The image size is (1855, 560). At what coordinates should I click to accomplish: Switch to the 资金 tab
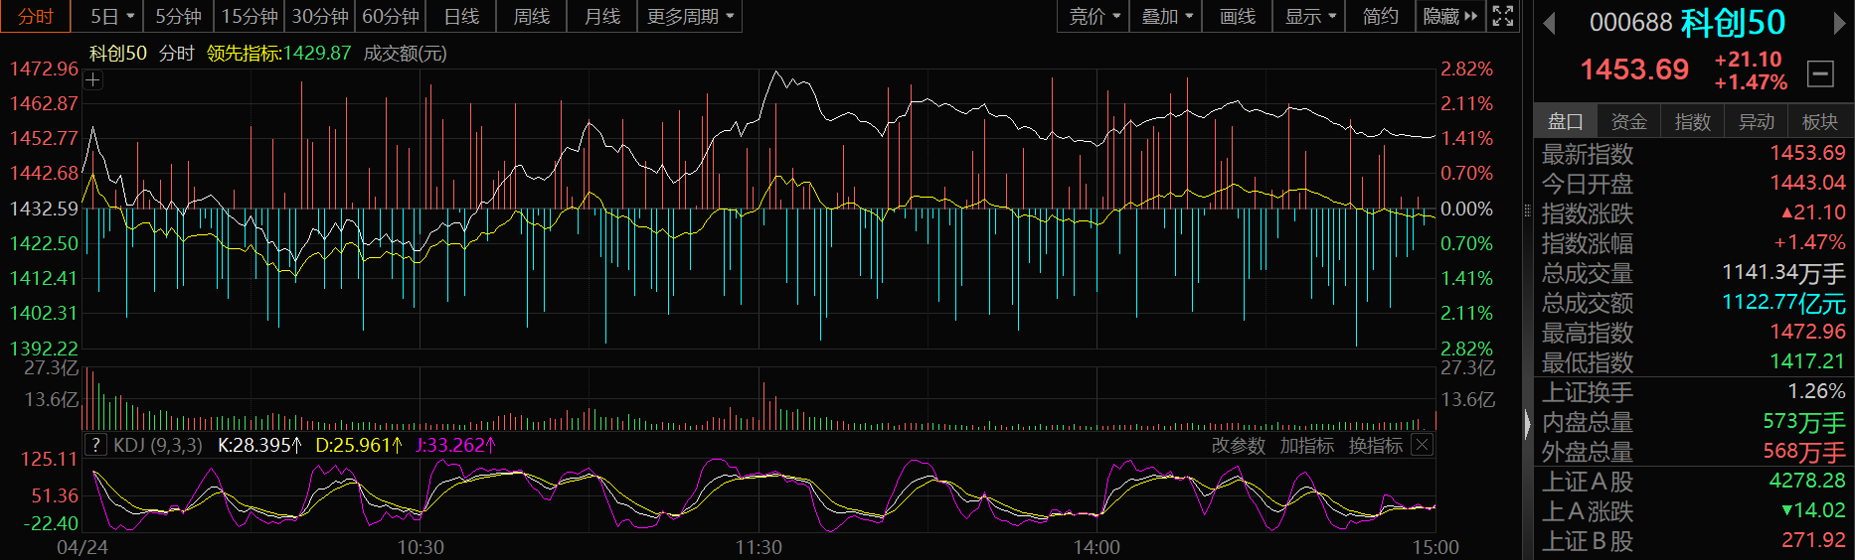[1628, 121]
